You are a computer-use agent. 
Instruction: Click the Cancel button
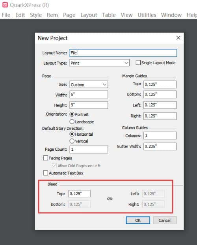click(165, 220)
